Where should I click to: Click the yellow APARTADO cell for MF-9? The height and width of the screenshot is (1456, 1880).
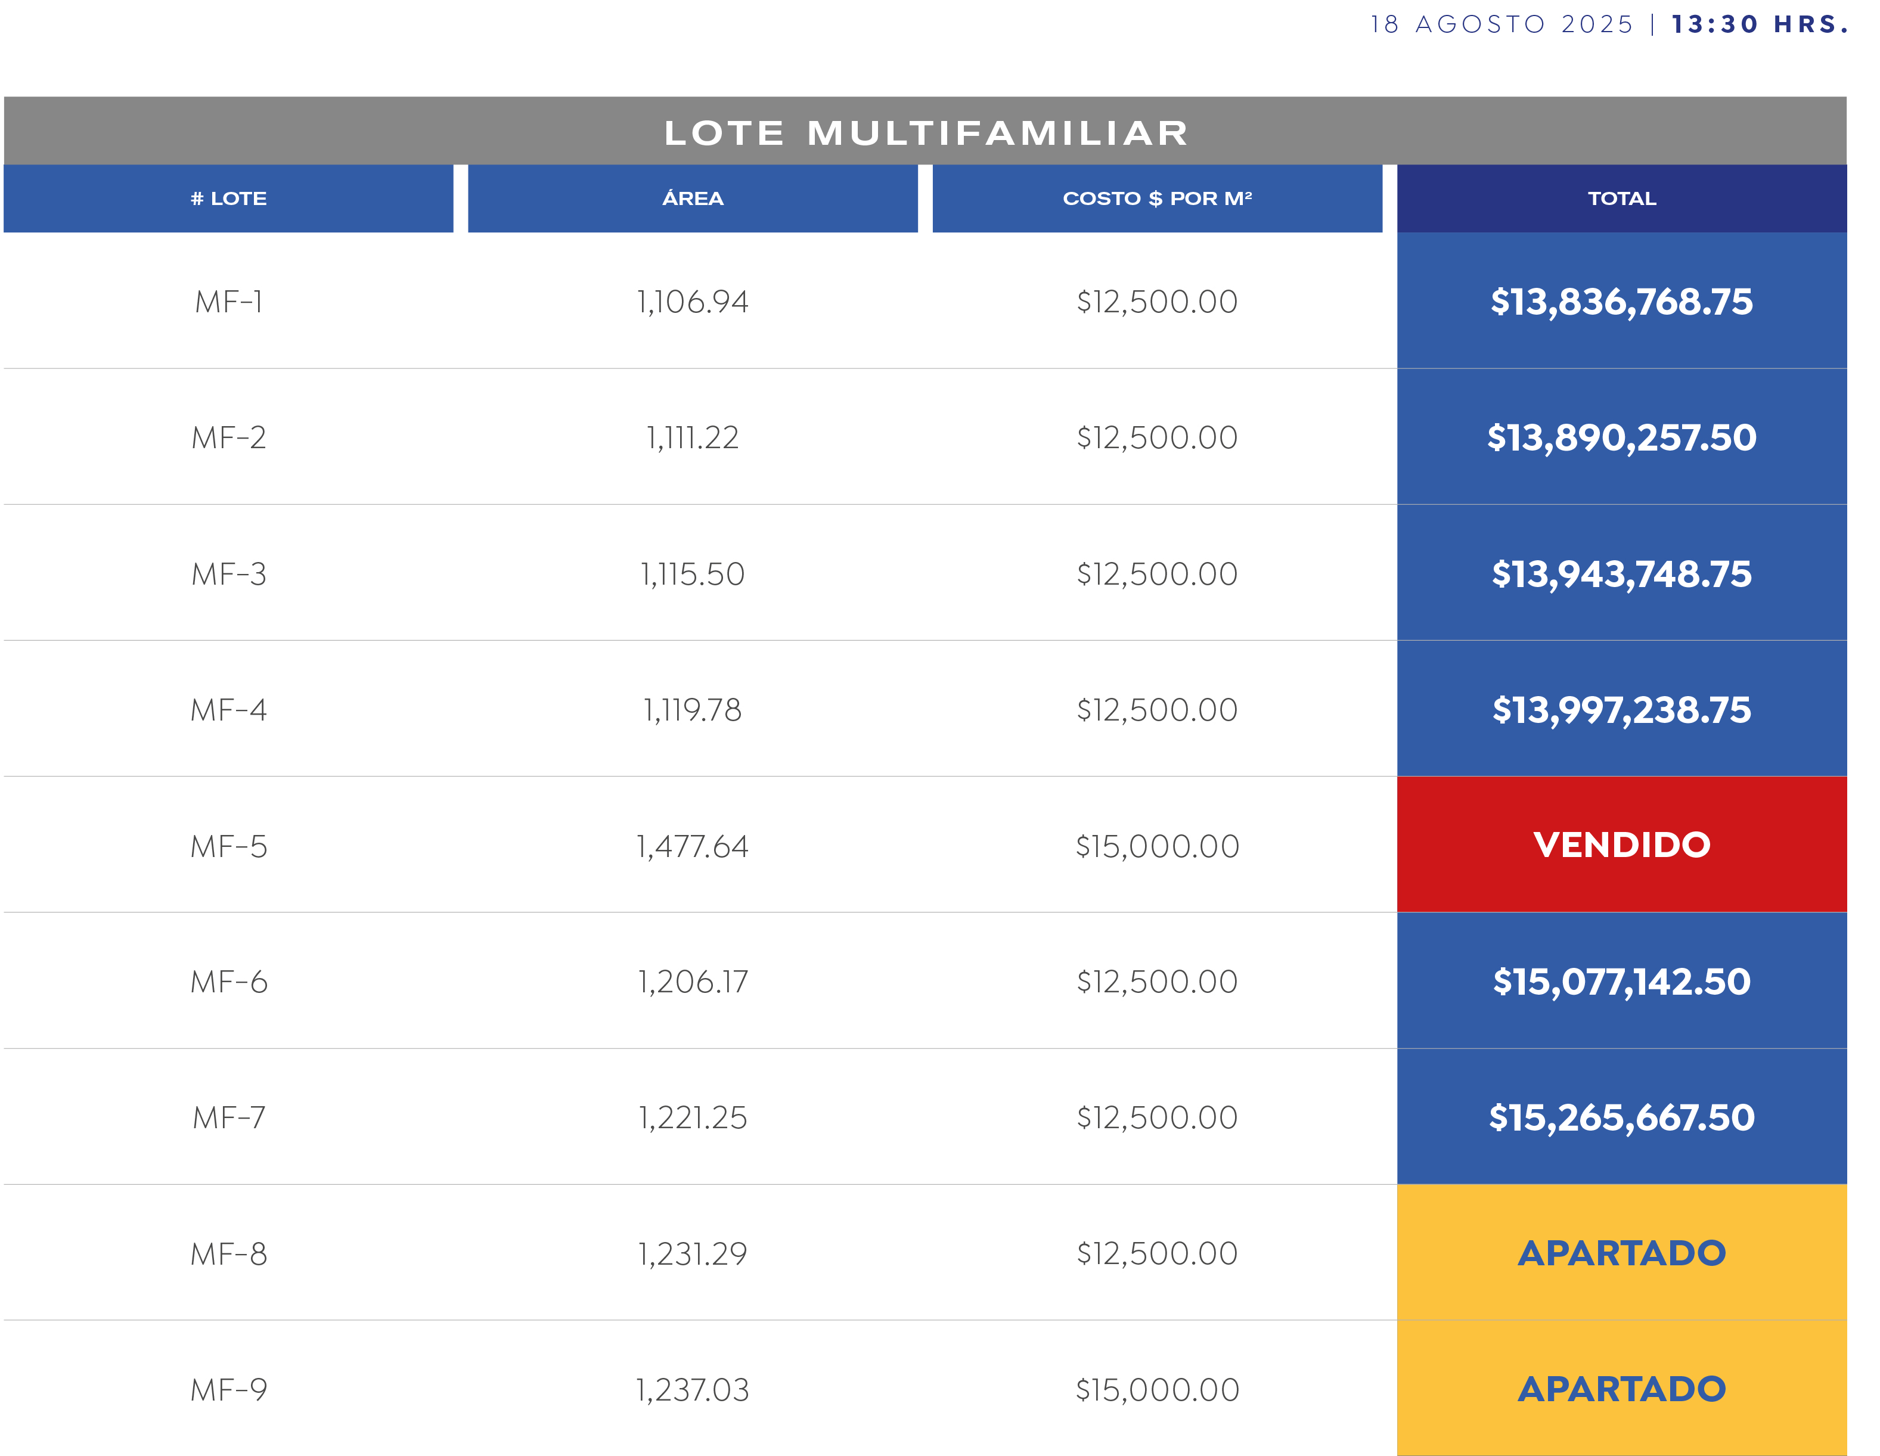(1622, 1388)
